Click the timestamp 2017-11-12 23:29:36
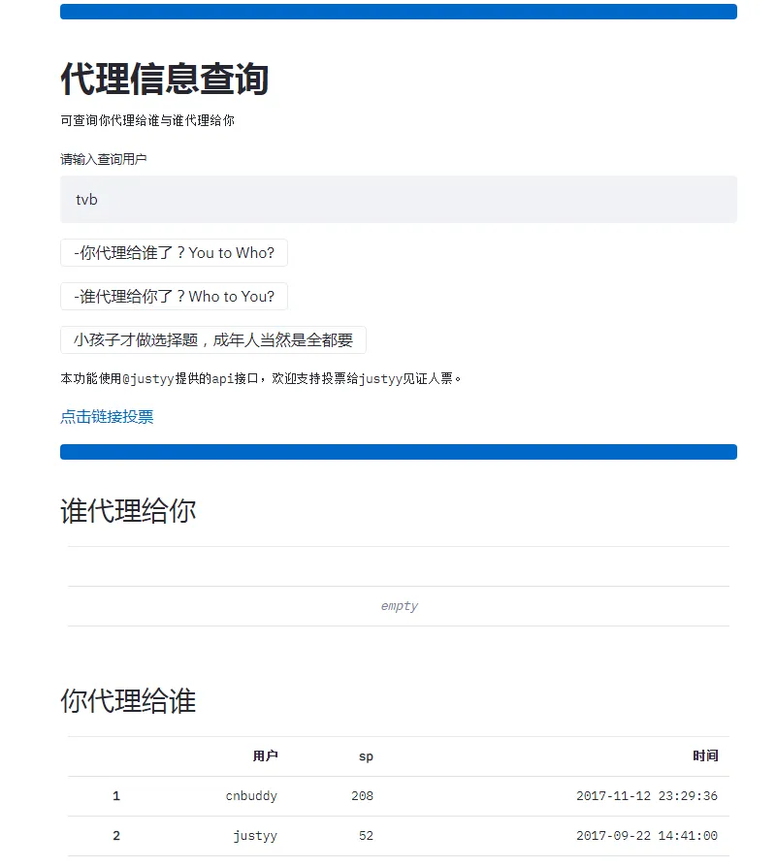The width and height of the screenshot is (776, 867). pyautogui.click(x=647, y=796)
